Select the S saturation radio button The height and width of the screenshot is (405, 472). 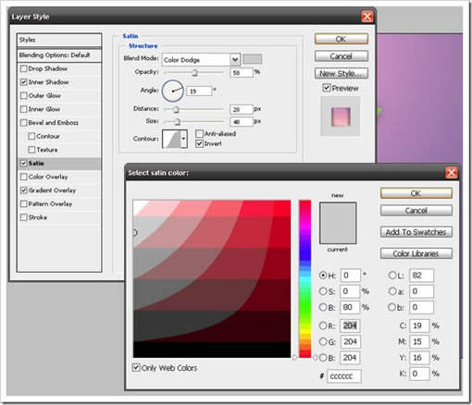tap(323, 291)
